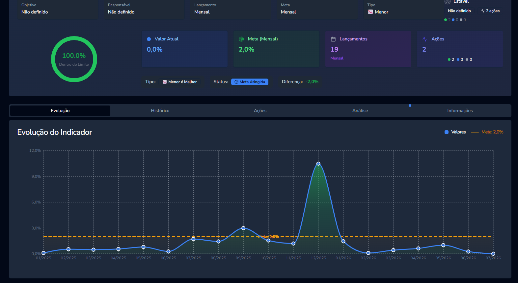This screenshot has width=518, height=283.
Task: Click the 100.0% circular progress ring
Action: 74,59
